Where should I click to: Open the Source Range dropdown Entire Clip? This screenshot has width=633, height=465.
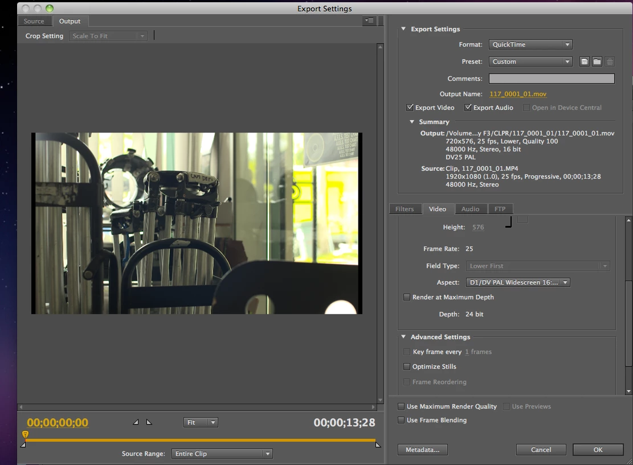(x=222, y=454)
